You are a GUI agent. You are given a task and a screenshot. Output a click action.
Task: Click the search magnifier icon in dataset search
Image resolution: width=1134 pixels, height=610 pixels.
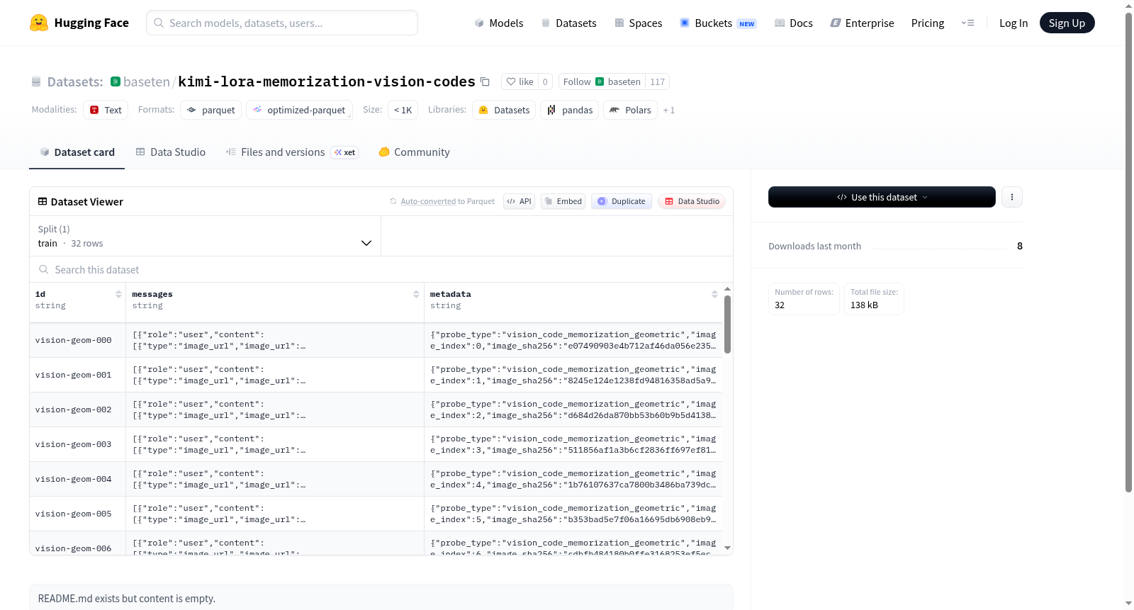point(44,270)
